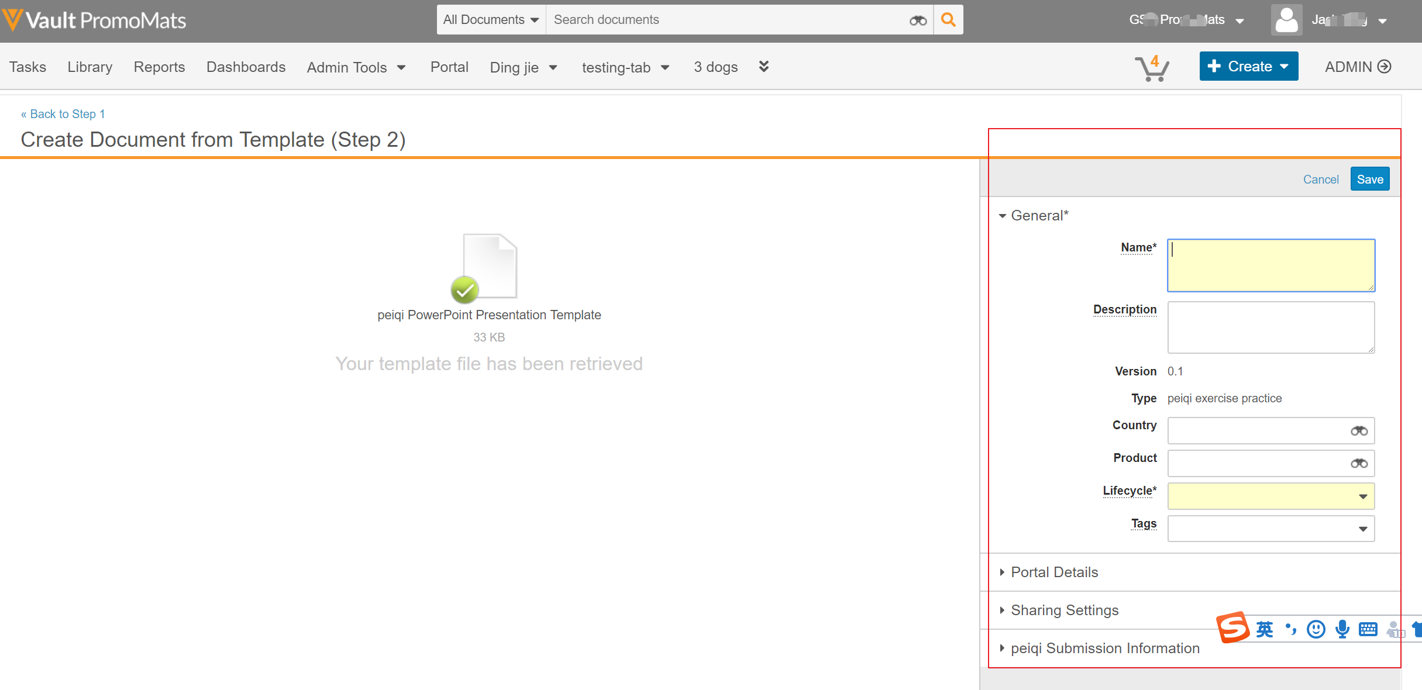Open the Lifecycle dropdown
This screenshot has width=1422, height=690.
(x=1270, y=496)
